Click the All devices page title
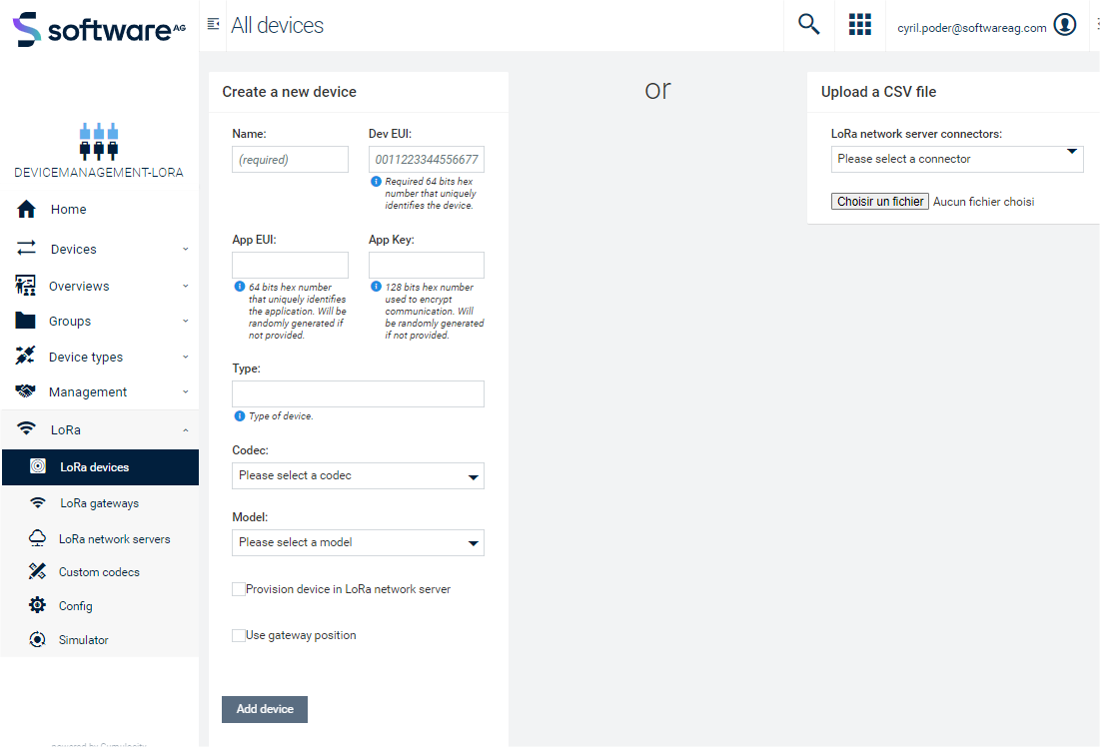Image resolution: width=1100 pixels, height=747 pixels. (x=277, y=25)
